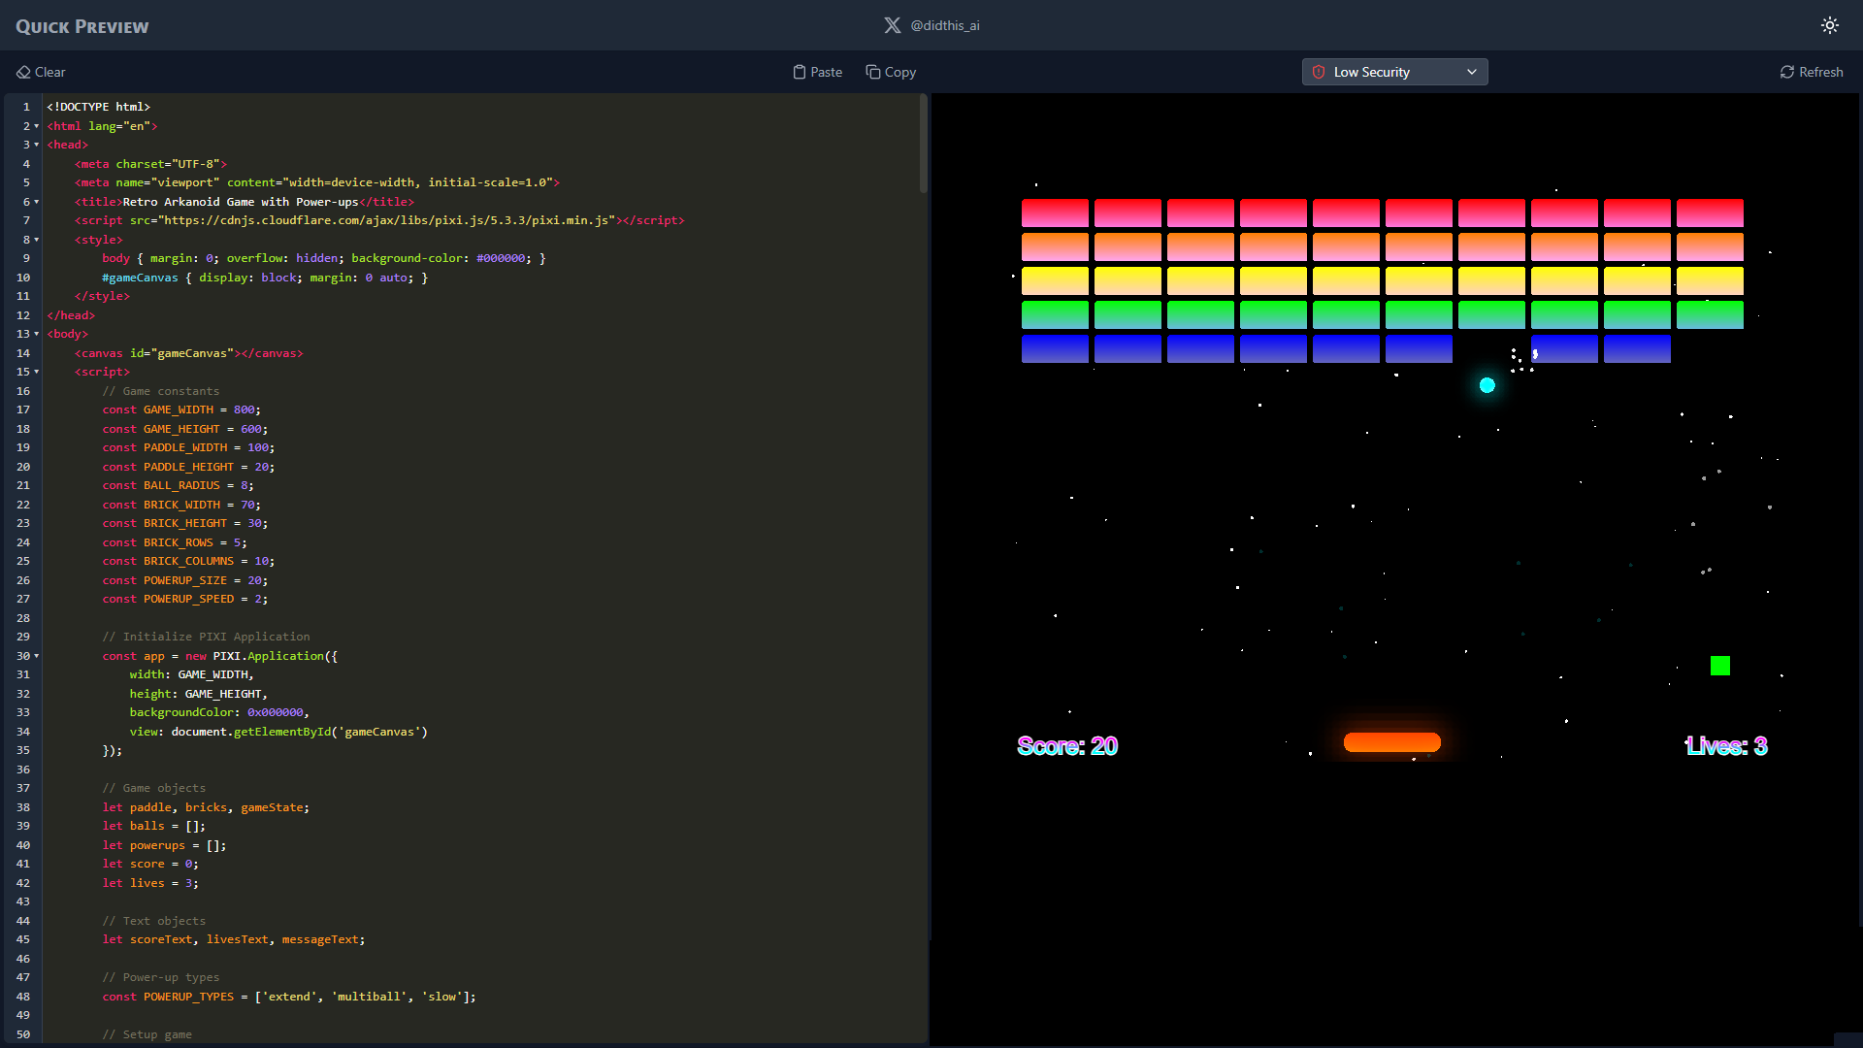Click 'const GAME_WIDTH = 800;' line

(181, 409)
